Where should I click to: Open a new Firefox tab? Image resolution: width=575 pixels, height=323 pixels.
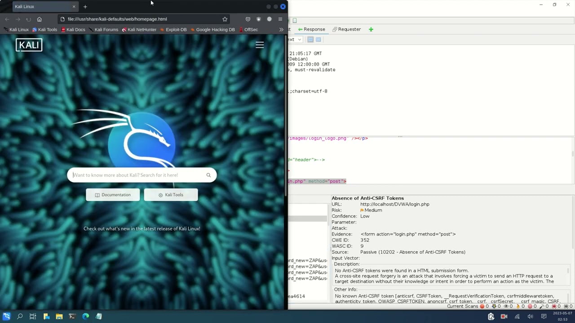(x=85, y=6)
